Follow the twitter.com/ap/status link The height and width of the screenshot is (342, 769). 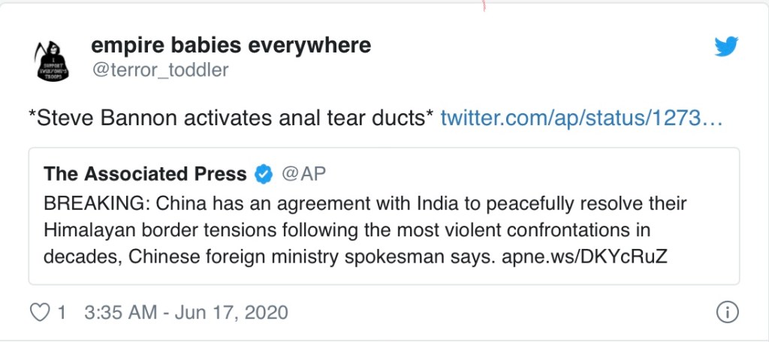(581, 118)
